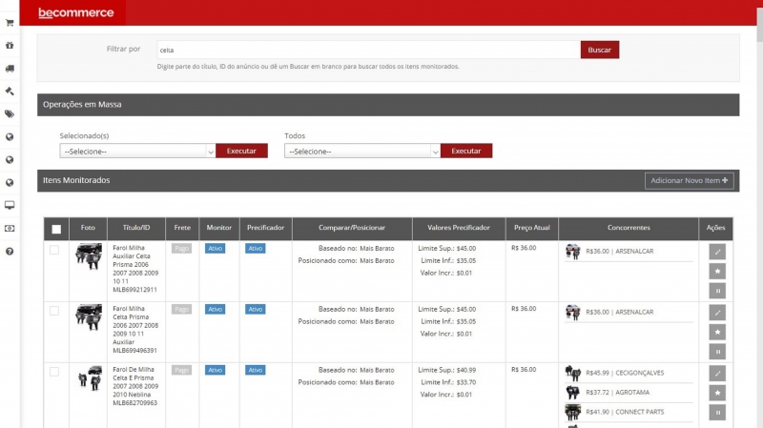Pause monitoring on the first item
This screenshot has width=763, height=428.
717,291
